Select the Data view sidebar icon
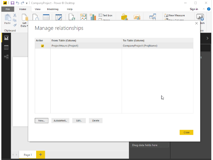213x160 pixels. point(6,47)
